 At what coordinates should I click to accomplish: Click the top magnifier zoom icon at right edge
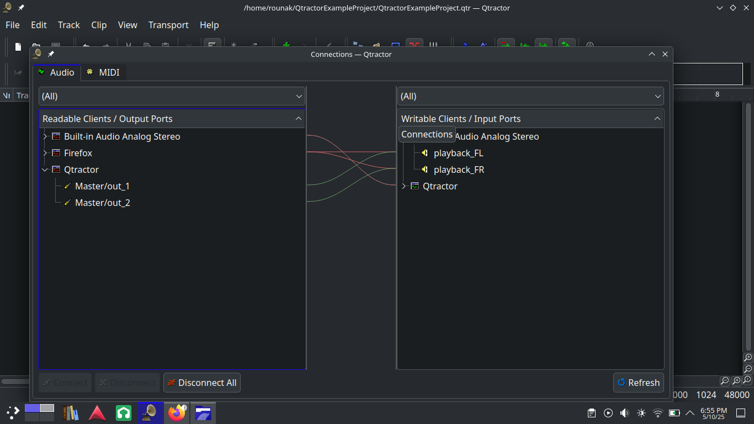coord(748,358)
